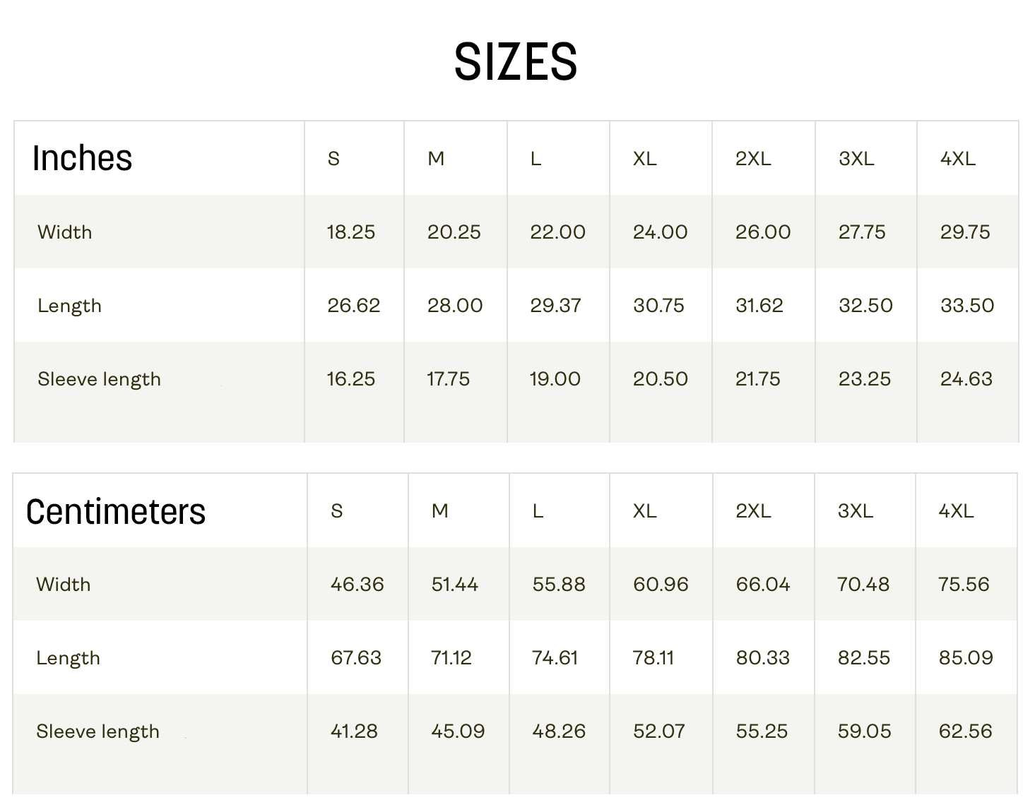Click the 4XL column in Inches table
Screen dimensions: 1035x807
click(x=957, y=159)
